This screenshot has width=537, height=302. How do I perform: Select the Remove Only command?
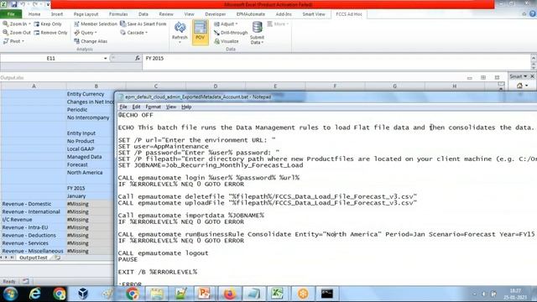coord(50,33)
